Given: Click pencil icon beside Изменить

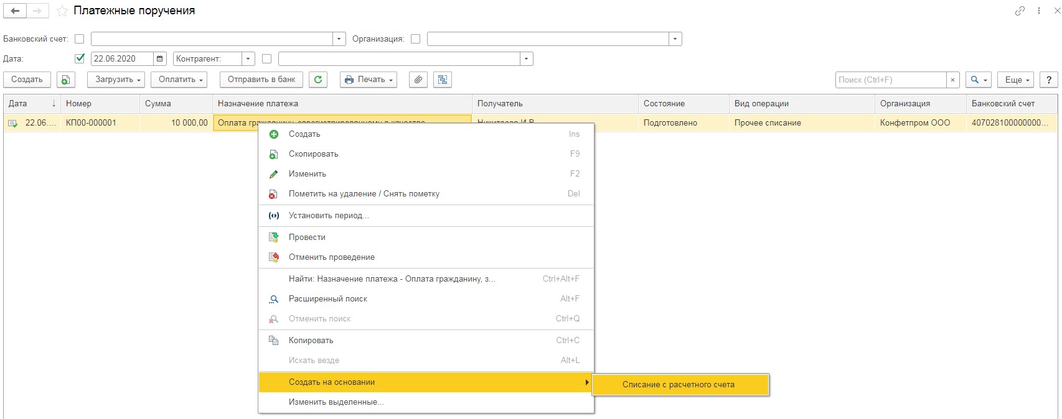Looking at the screenshot, I should click(273, 174).
